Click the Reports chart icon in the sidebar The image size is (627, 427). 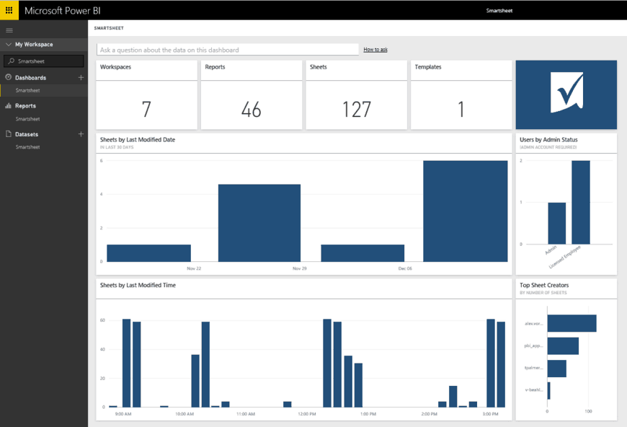coord(7,105)
